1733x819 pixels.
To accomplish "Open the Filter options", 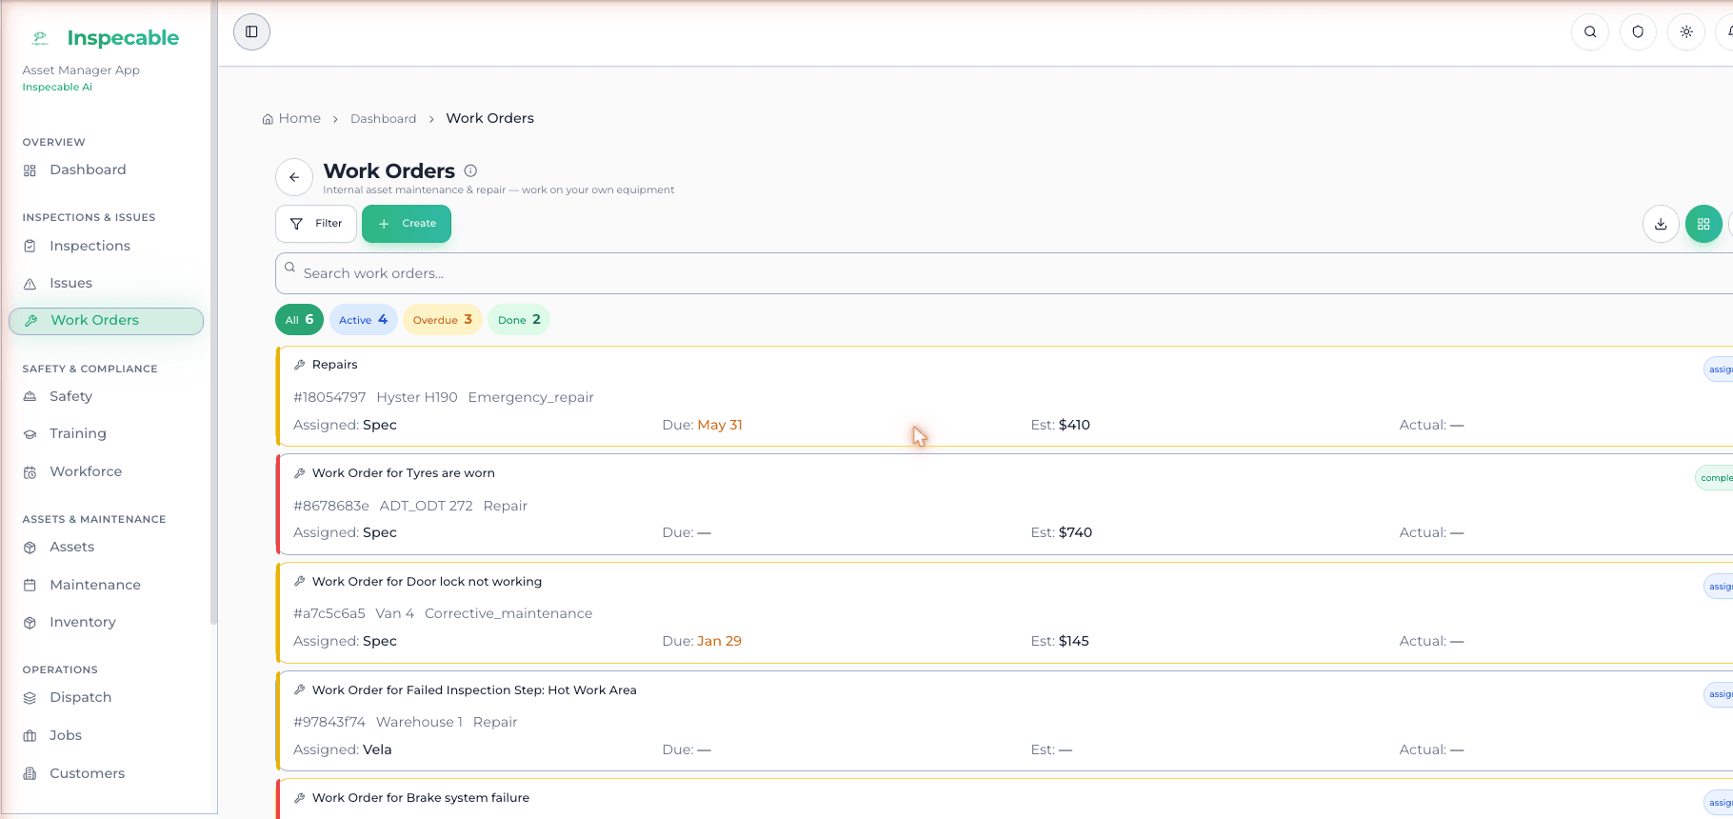I will [x=316, y=224].
